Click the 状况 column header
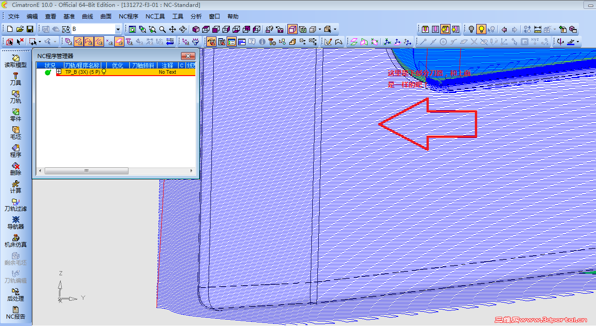The width and height of the screenshot is (596, 326). click(50, 65)
